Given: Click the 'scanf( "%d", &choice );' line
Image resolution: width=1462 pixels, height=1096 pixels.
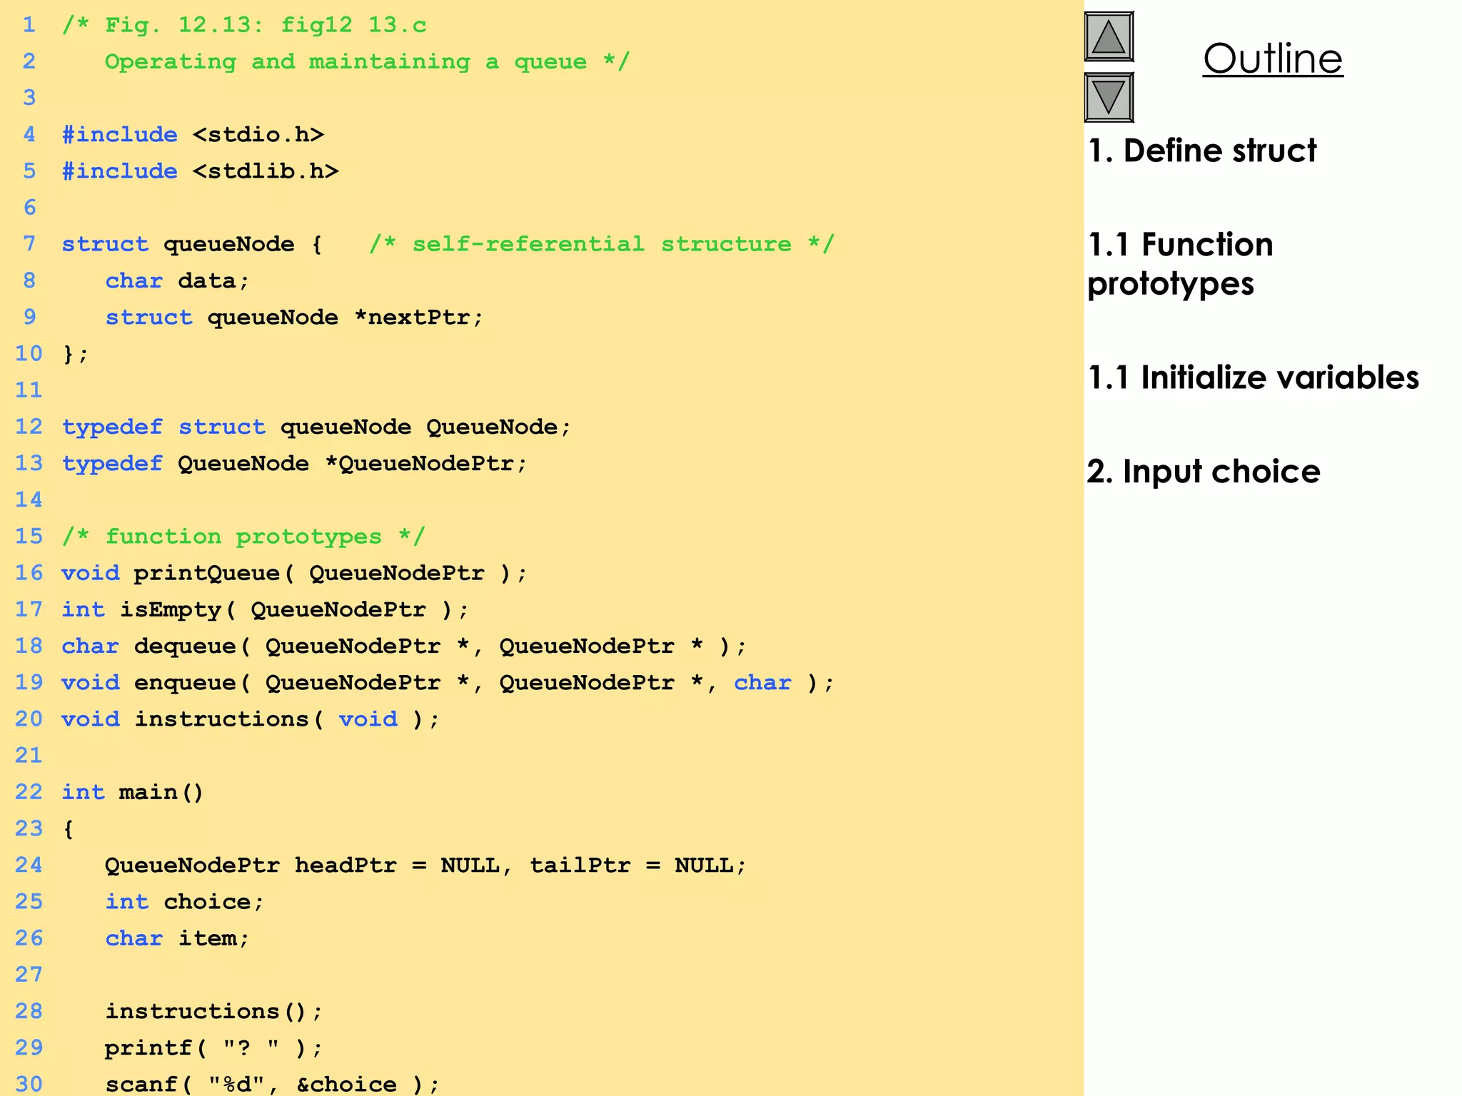Looking at the screenshot, I should (x=272, y=1084).
